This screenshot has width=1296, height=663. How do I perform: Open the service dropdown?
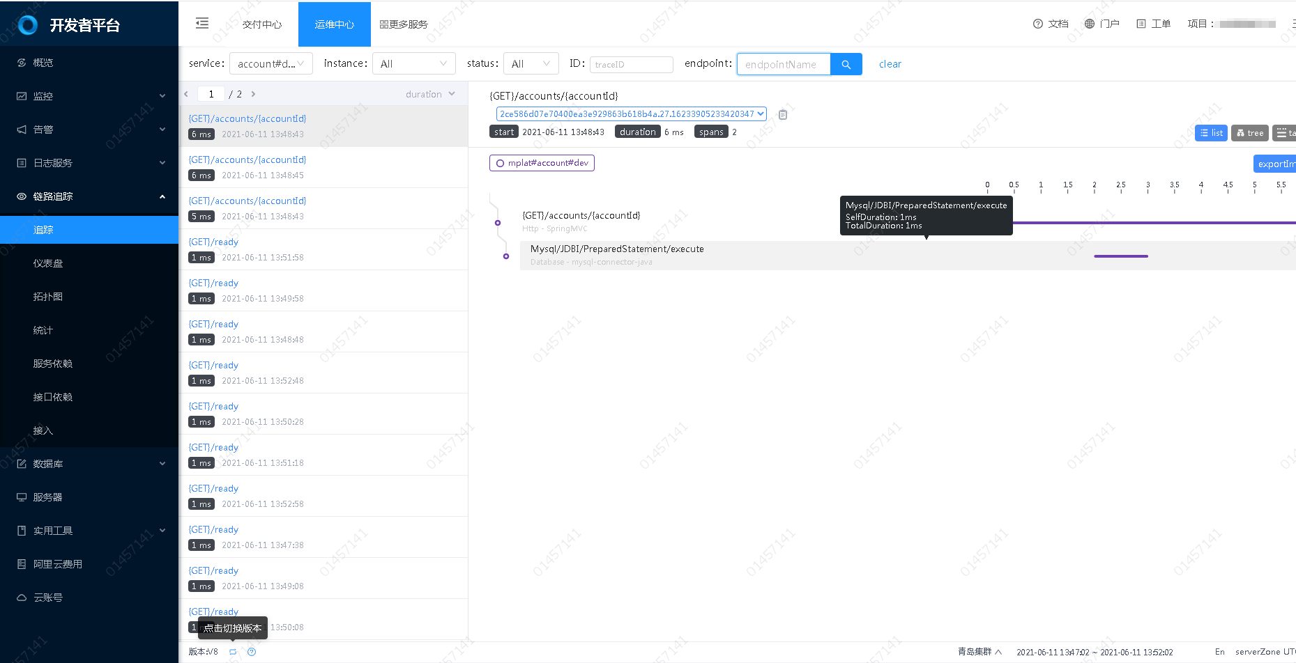(270, 64)
